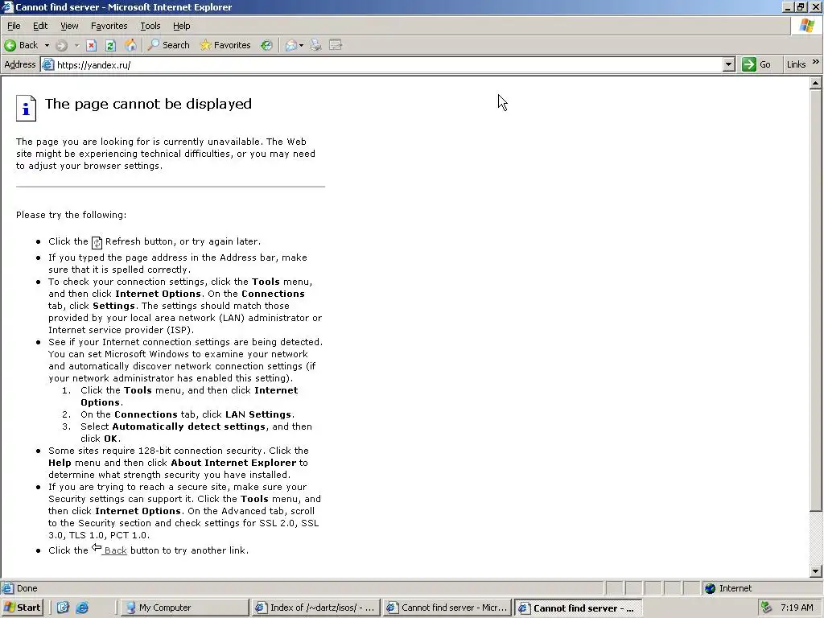Click the scroll up arrow
The image size is (824, 618).
(815, 83)
